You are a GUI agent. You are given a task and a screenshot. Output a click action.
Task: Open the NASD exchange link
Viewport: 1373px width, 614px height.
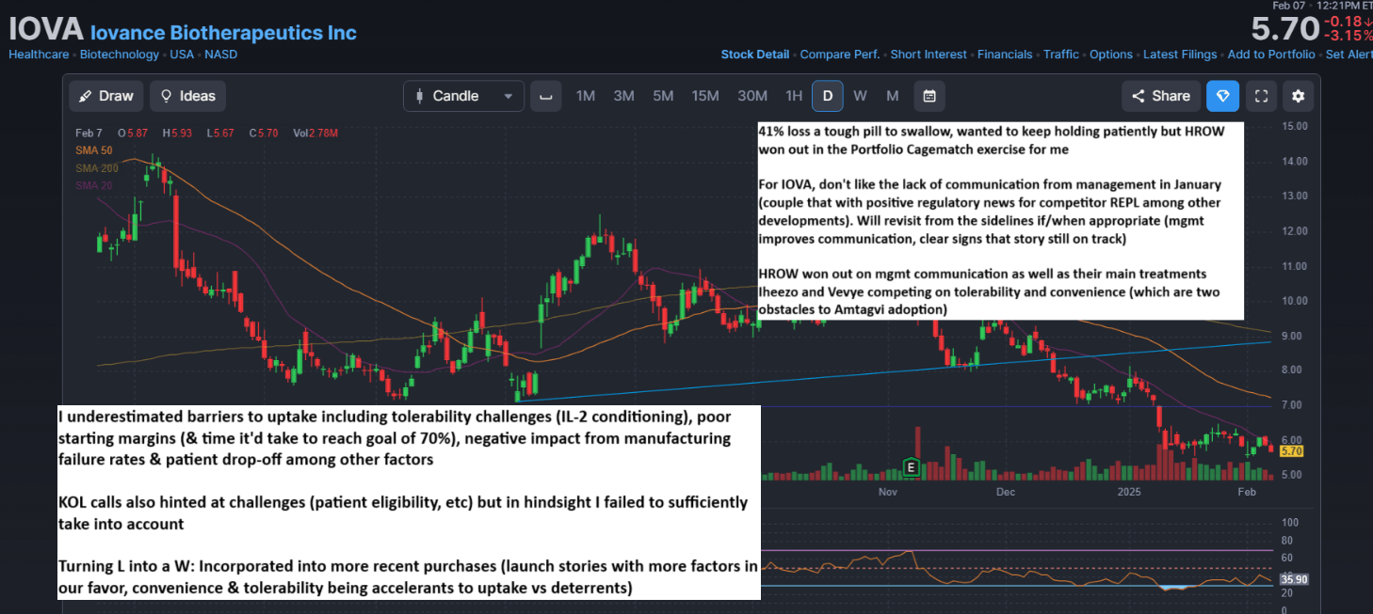point(221,55)
